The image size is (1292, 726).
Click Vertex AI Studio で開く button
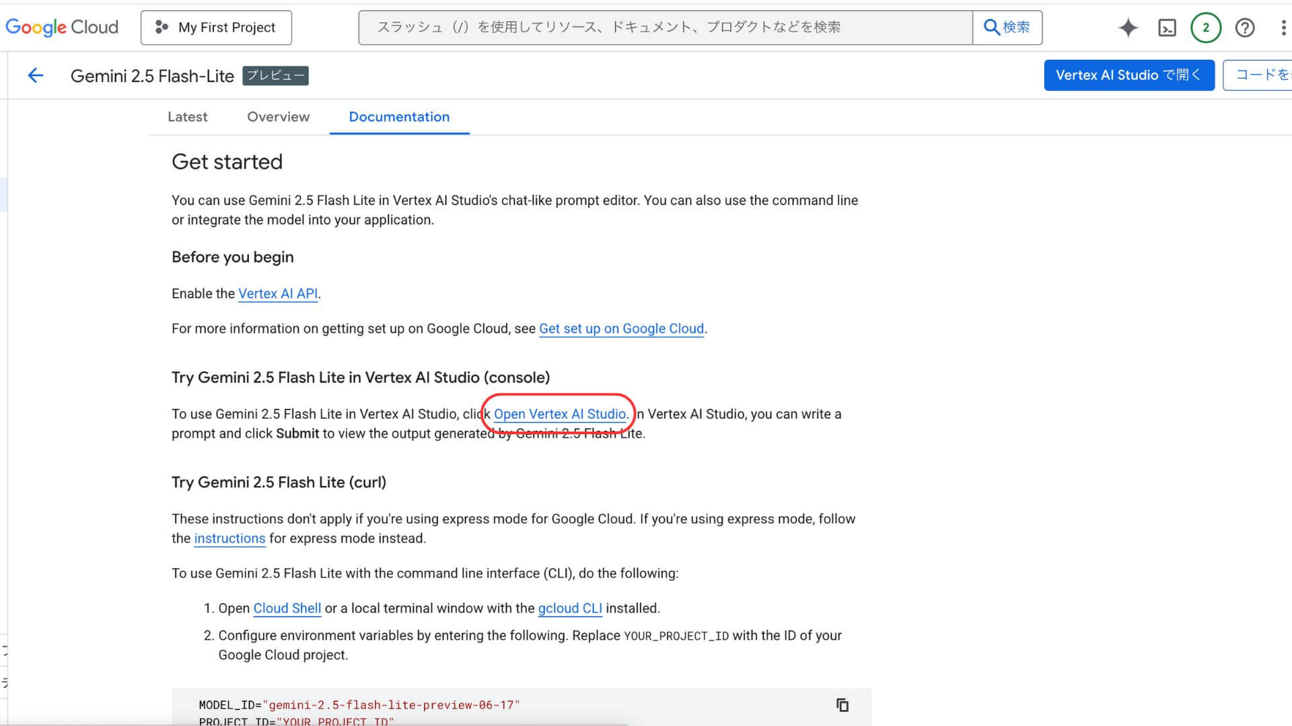1129,75
